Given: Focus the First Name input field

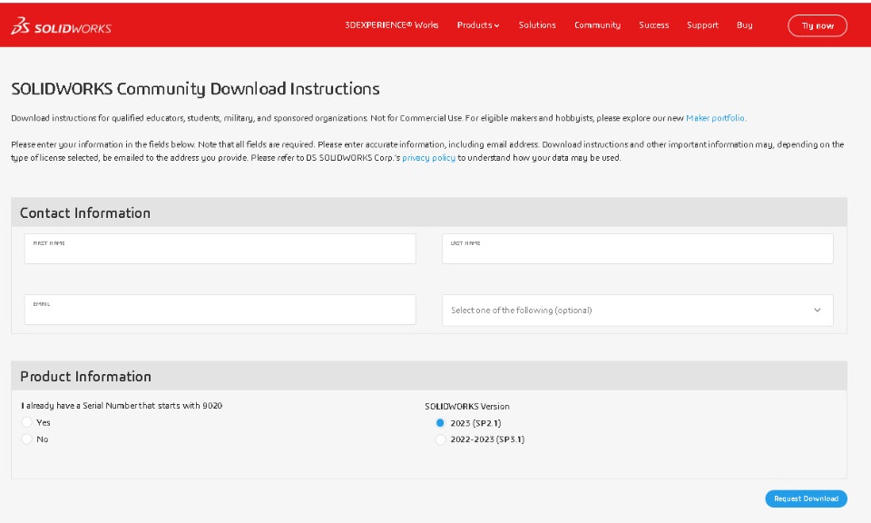Looking at the screenshot, I should click(220, 249).
